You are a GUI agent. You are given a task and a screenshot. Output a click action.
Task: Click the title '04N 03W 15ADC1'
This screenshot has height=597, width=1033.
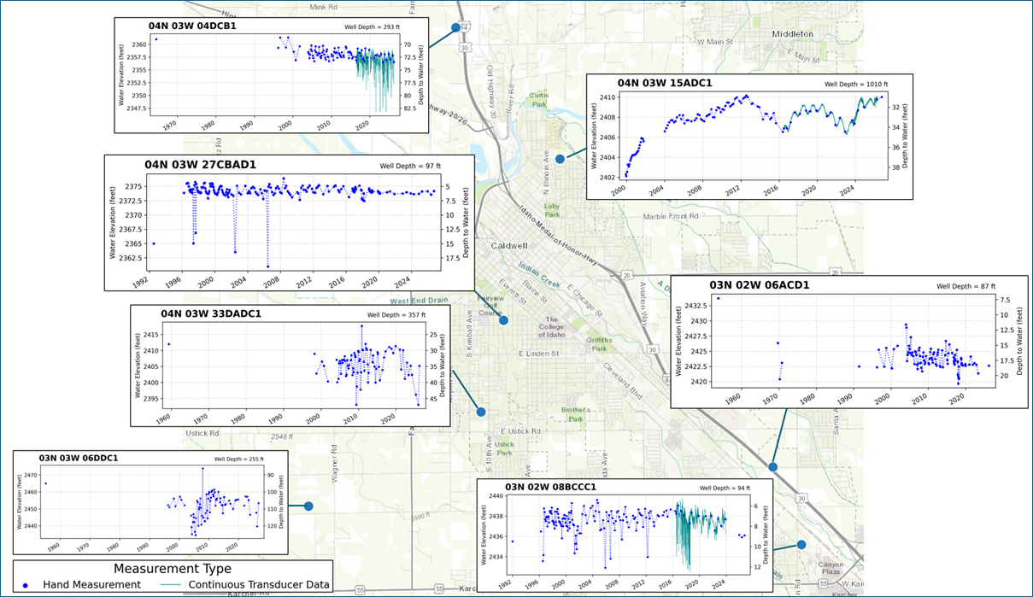click(x=665, y=83)
